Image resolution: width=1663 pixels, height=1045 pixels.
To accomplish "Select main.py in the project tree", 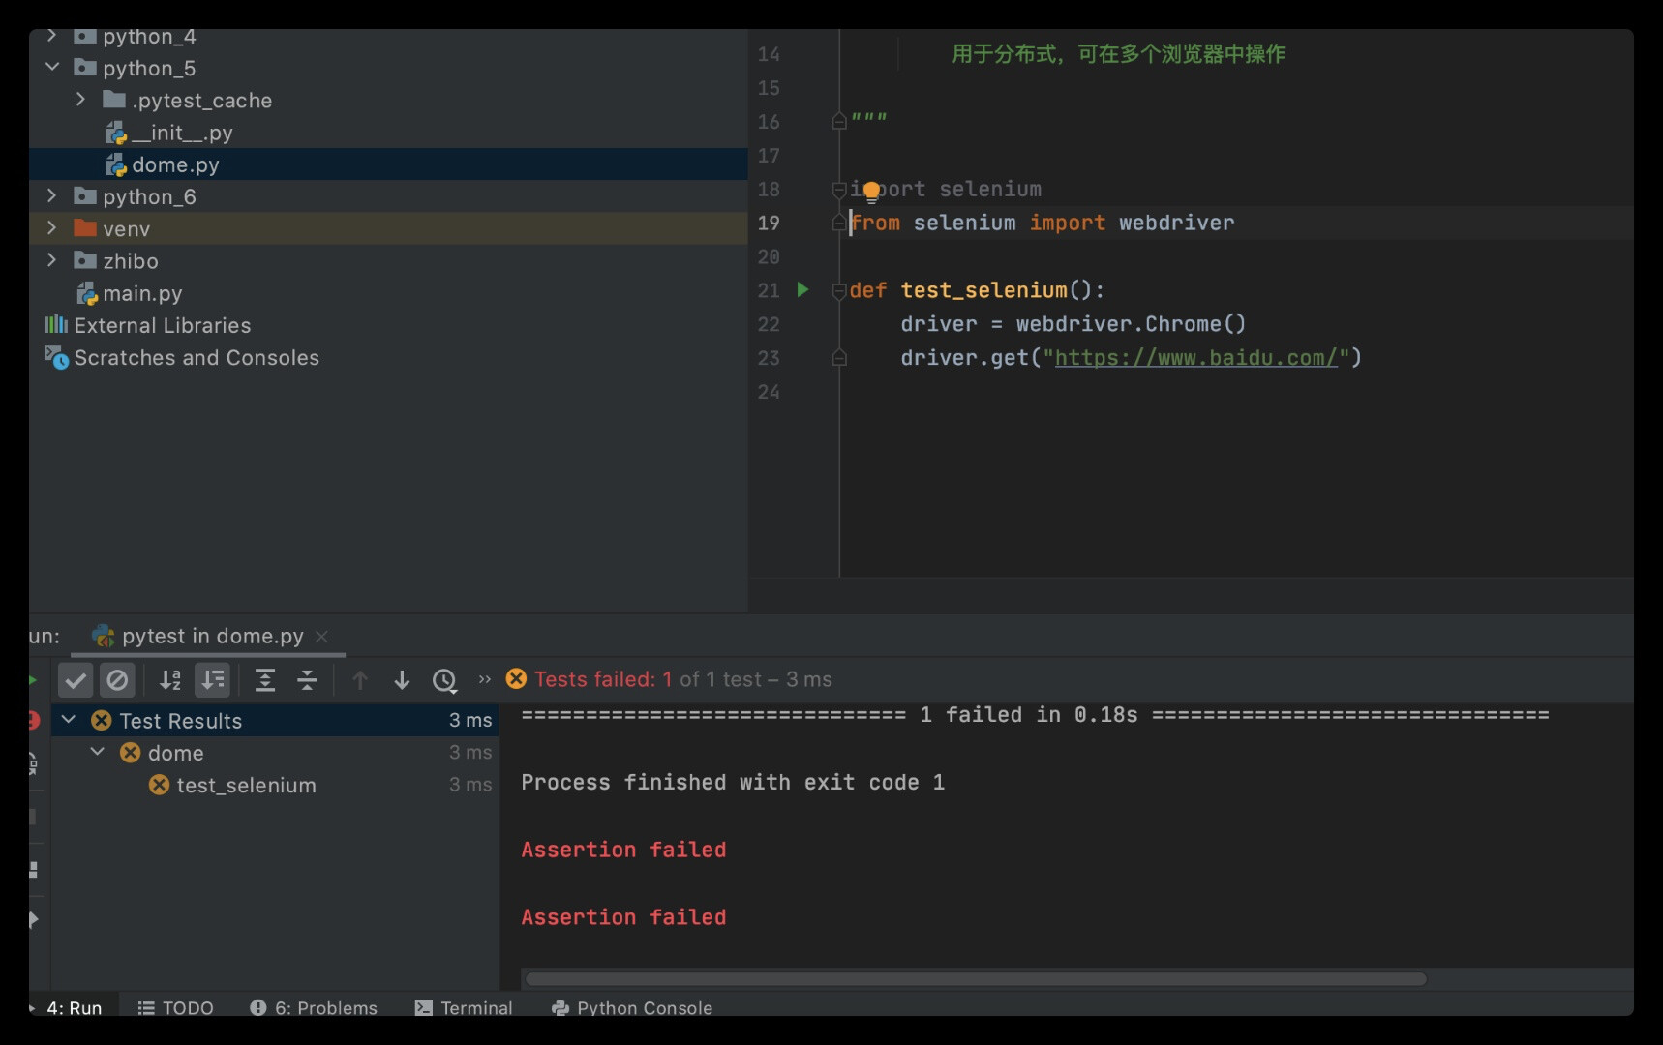I will (x=142, y=293).
